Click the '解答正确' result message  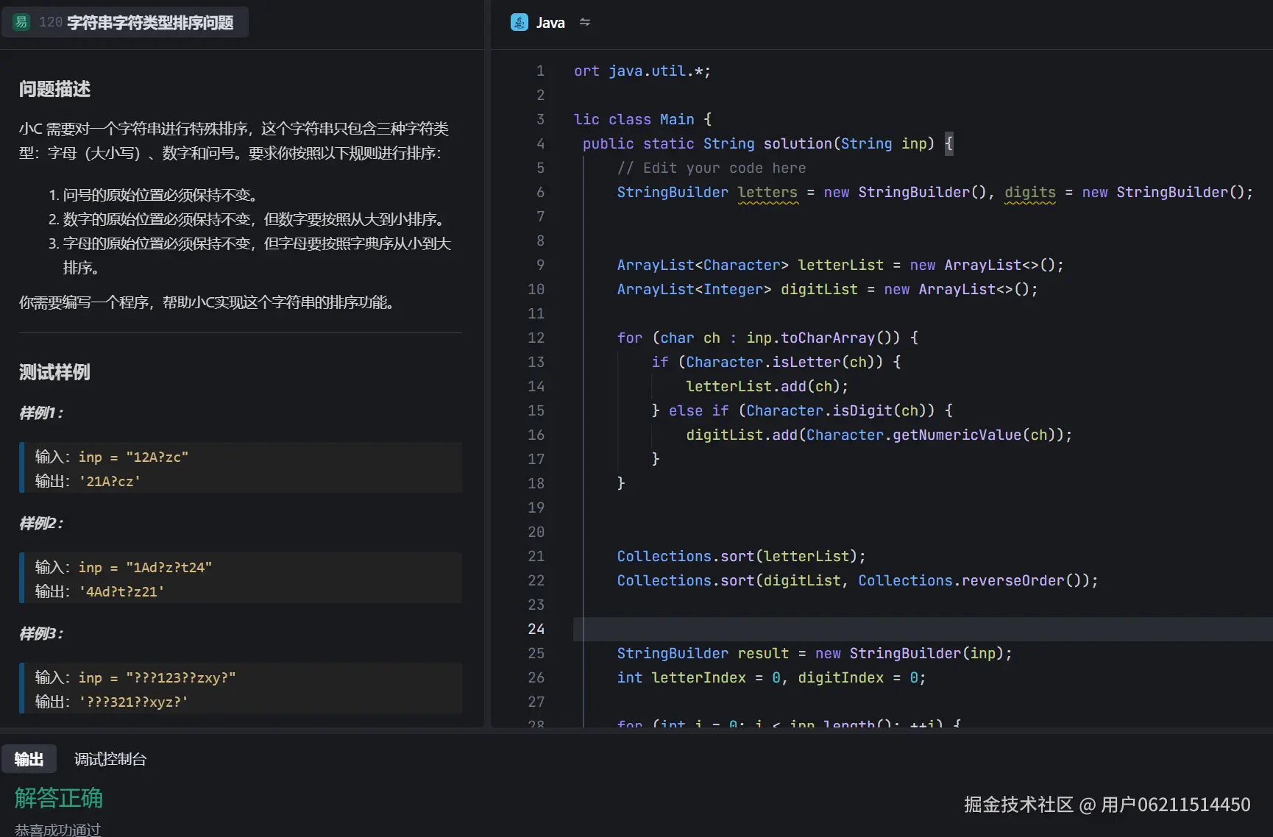click(x=59, y=798)
